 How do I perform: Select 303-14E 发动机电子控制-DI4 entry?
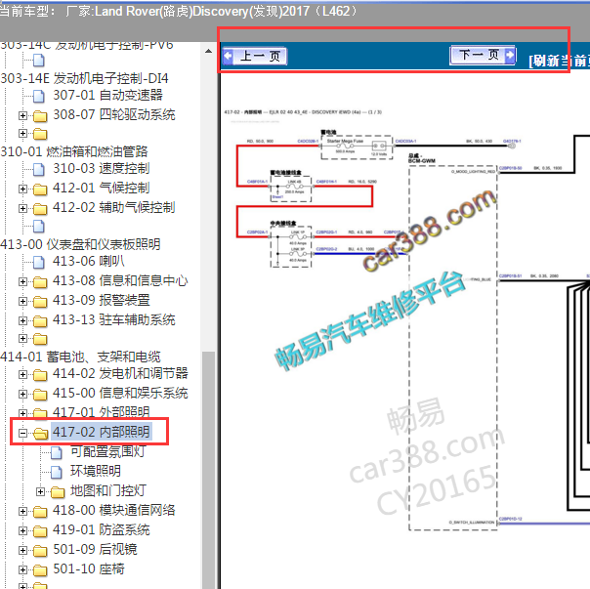pos(84,78)
